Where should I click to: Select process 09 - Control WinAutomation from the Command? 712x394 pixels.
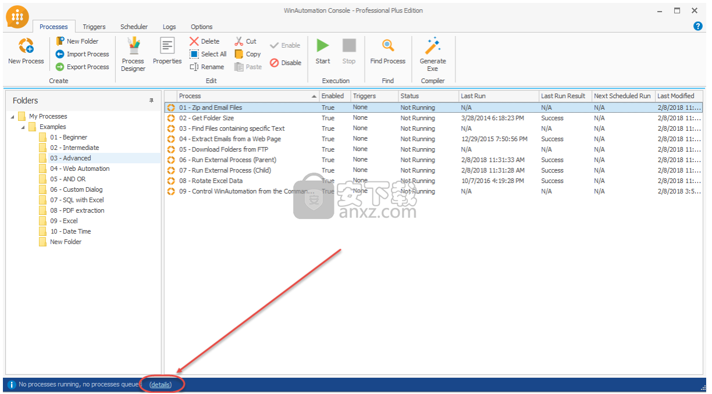click(433, 191)
